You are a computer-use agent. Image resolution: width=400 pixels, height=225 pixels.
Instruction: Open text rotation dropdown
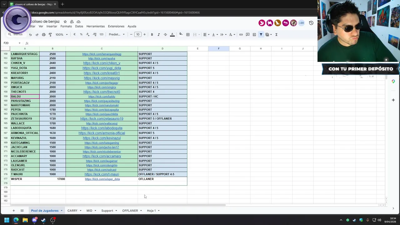coord(232,34)
